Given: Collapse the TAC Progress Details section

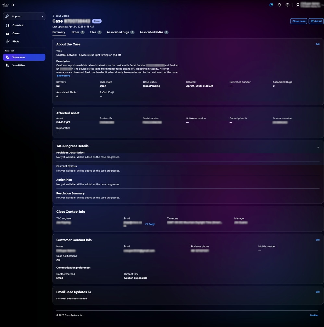Looking at the screenshot, I should (x=318, y=147).
